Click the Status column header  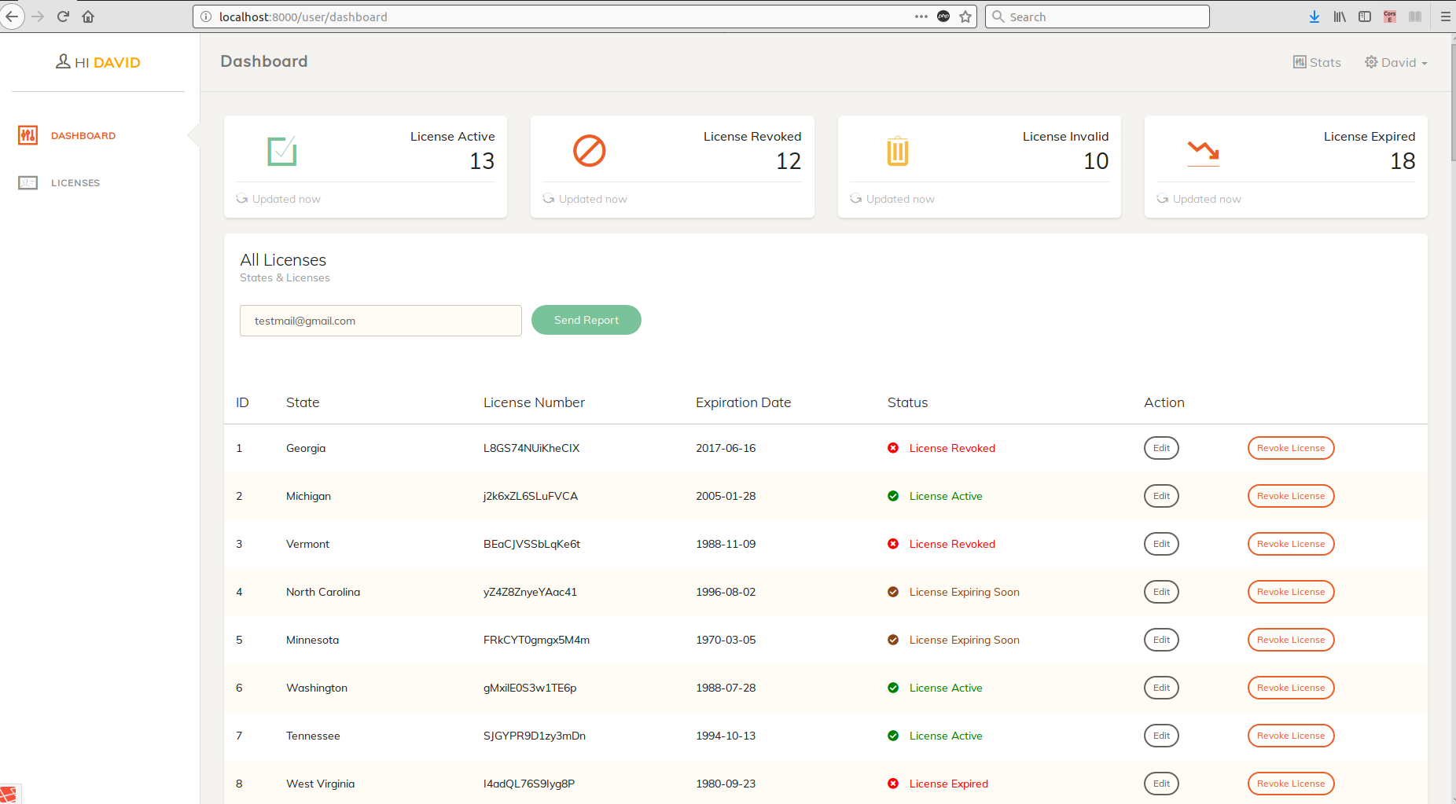907,402
